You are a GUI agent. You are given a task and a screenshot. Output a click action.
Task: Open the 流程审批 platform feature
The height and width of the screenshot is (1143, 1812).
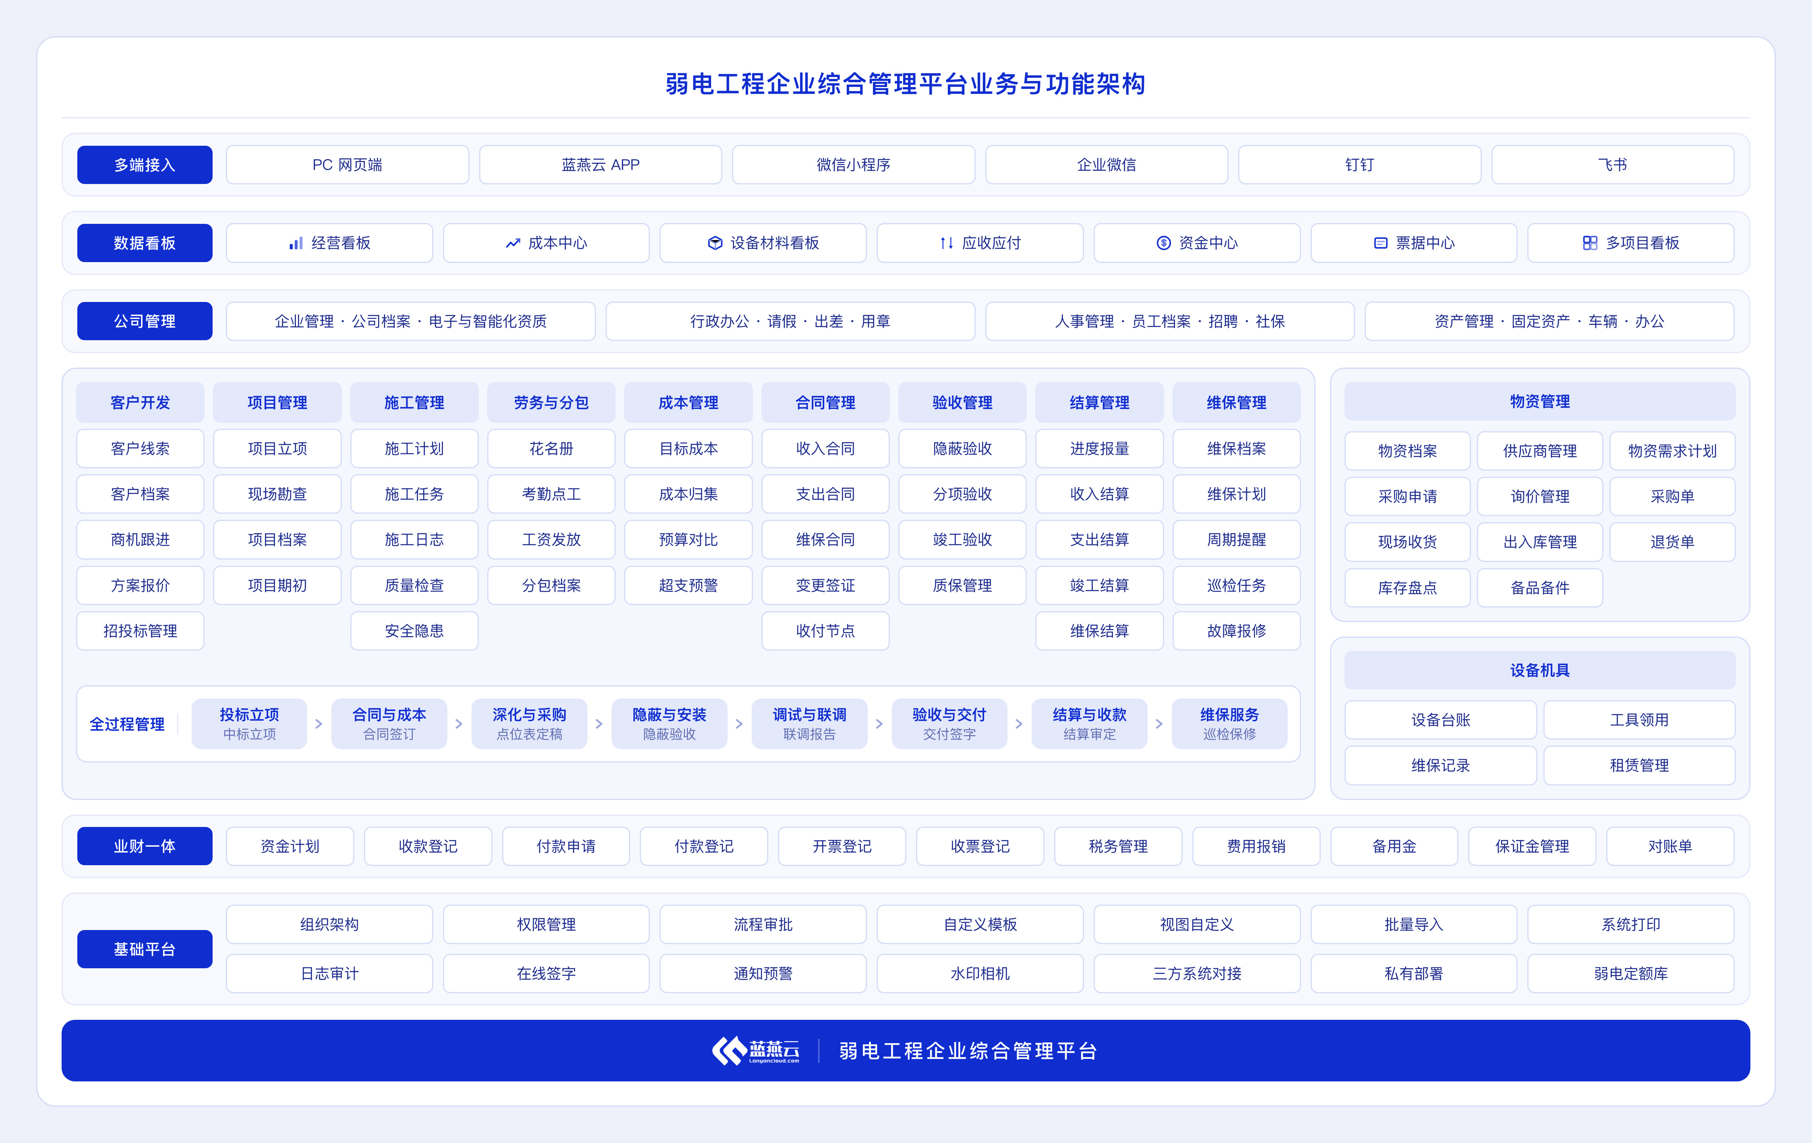[763, 924]
